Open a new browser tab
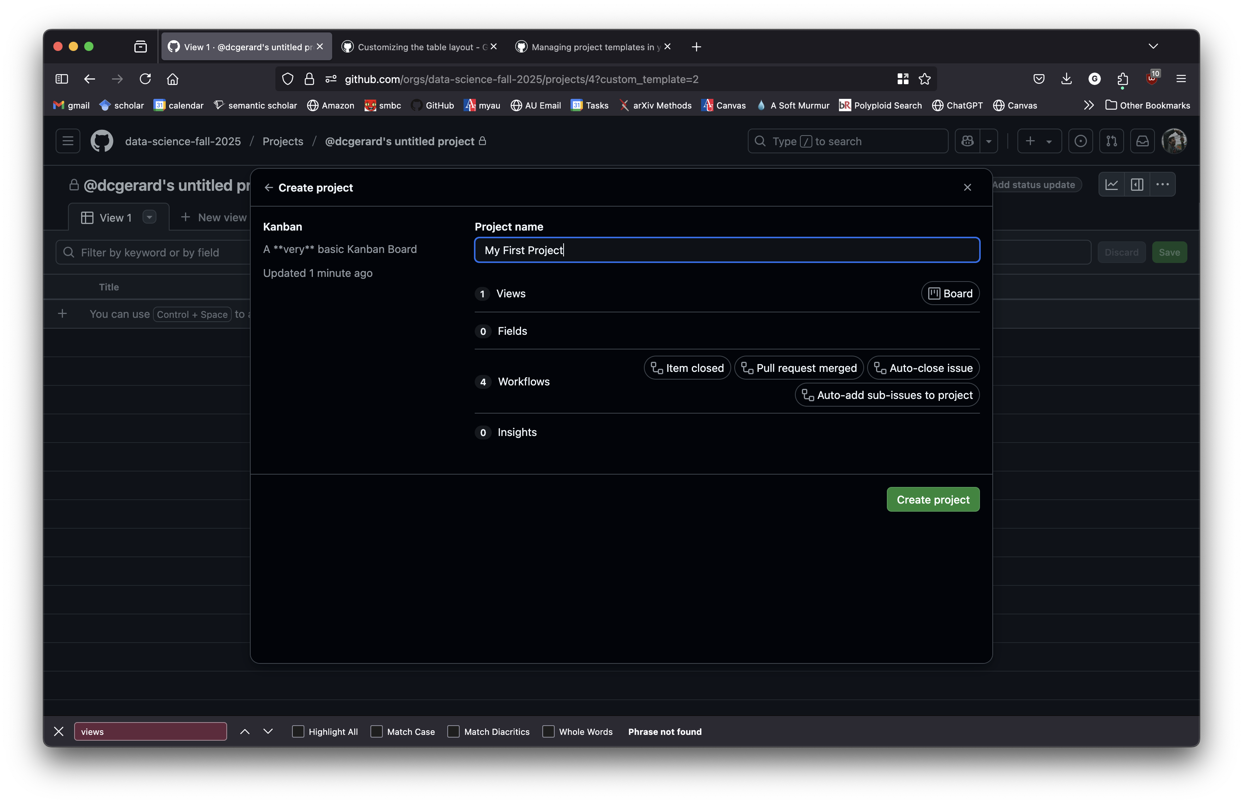Image resolution: width=1243 pixels, height=804 pixels. click(696, 47)
